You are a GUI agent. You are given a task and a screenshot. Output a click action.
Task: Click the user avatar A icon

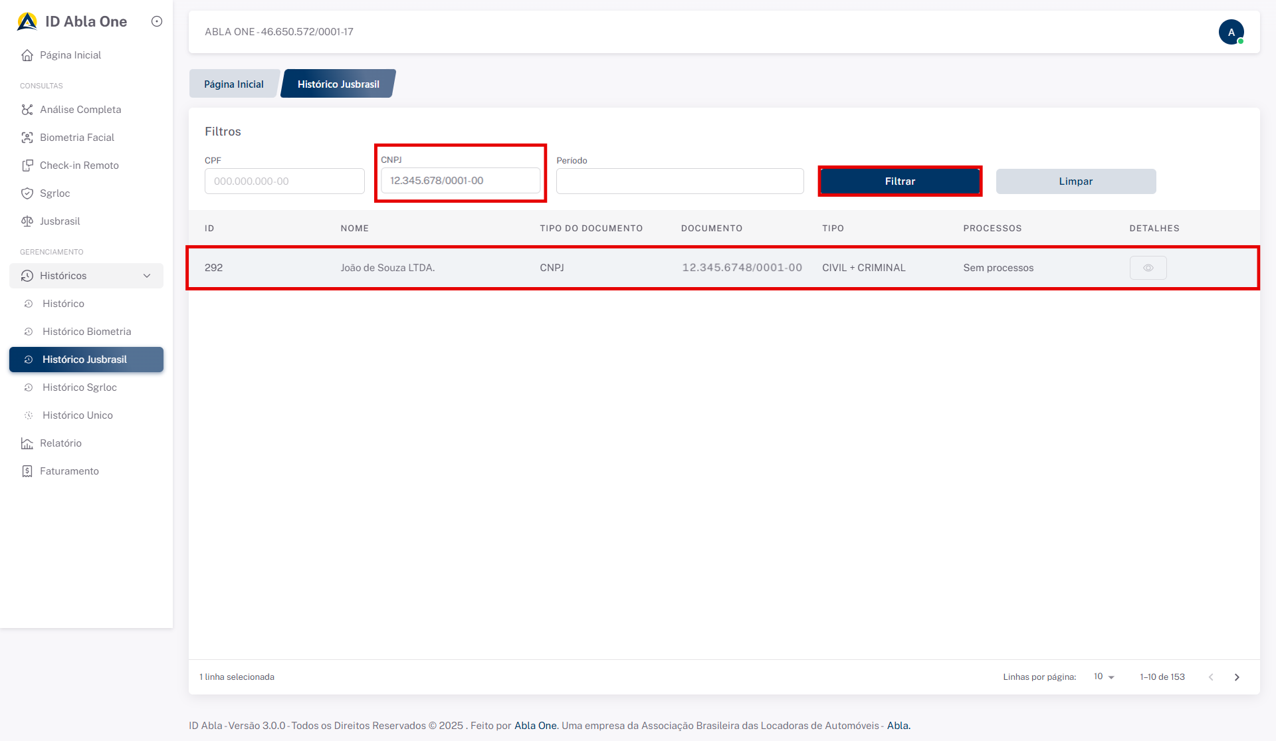tap(1231, 32)
